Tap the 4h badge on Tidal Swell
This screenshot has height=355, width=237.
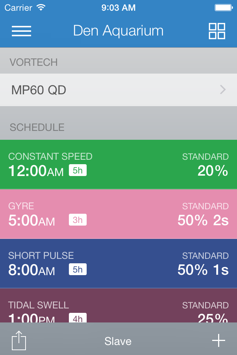coord(78,318)
